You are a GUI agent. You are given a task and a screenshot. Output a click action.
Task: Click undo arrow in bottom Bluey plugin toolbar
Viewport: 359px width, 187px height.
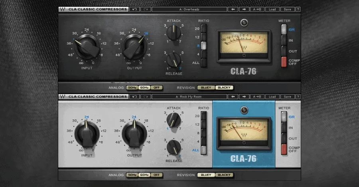tap(135, 97)
